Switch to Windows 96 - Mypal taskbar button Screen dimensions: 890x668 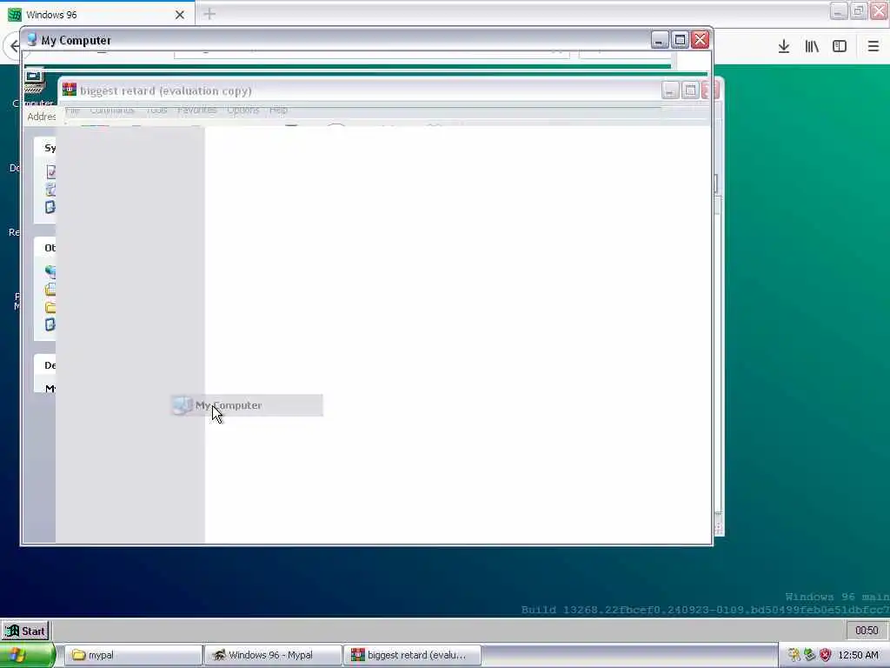tap(273, 655)
